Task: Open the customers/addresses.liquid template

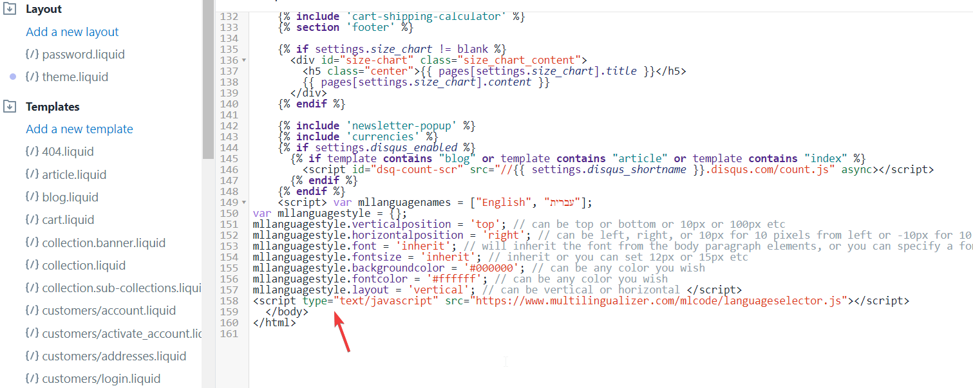Action: click(114, 356)
